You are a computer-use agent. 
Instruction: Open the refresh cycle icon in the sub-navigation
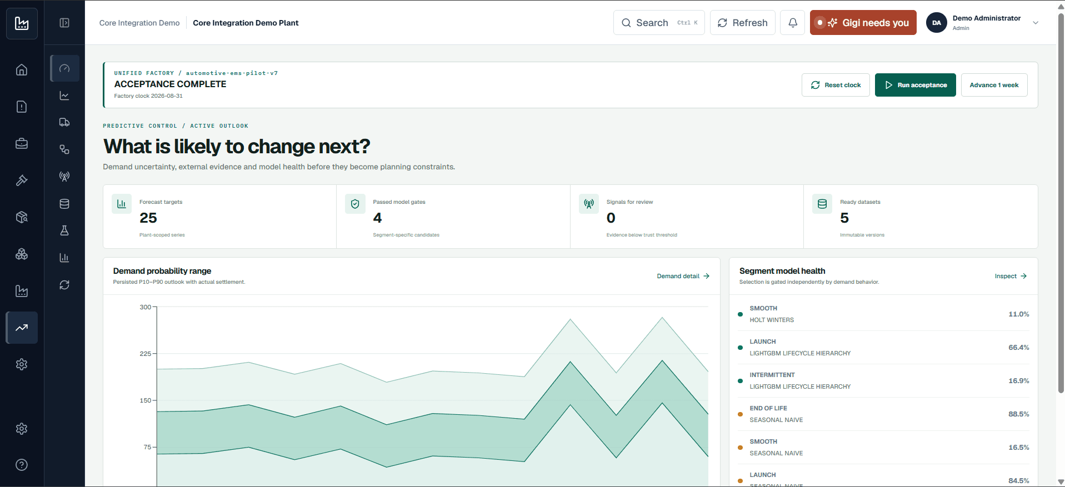pos(64,285)
